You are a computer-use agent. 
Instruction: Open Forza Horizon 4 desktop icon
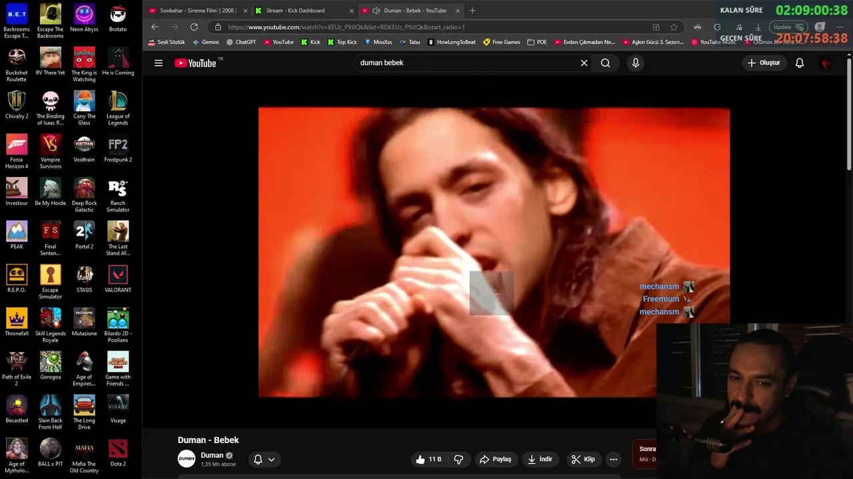[17, 152]
